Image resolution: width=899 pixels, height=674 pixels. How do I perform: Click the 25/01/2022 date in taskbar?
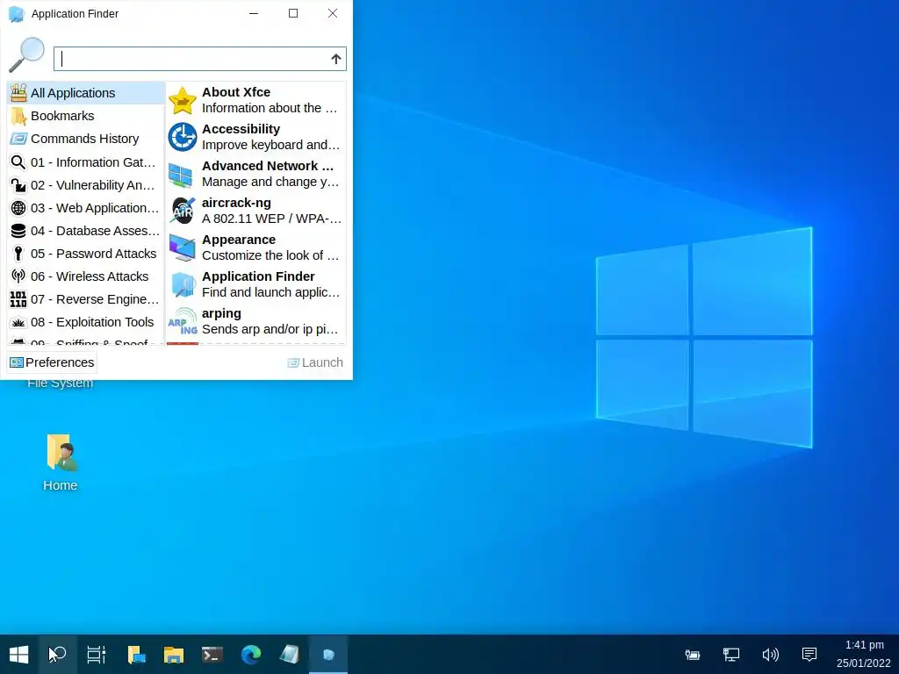click(863, 663)
